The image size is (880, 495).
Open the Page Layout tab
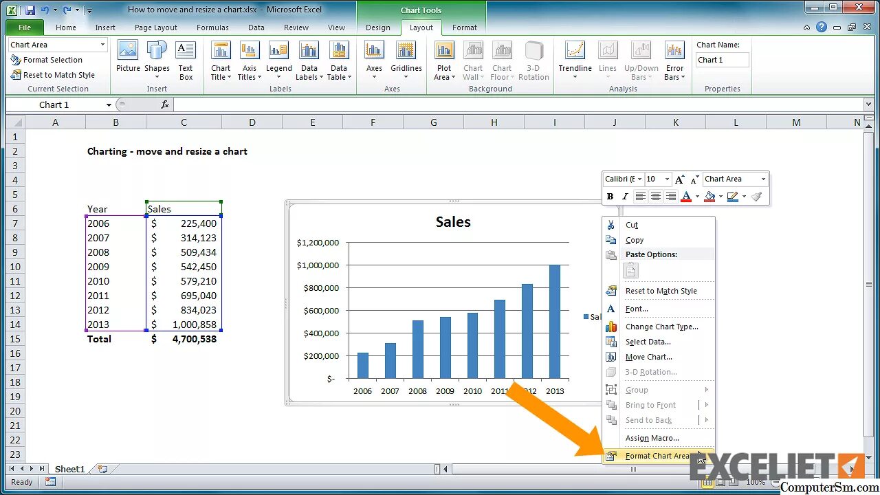[156, 27]
